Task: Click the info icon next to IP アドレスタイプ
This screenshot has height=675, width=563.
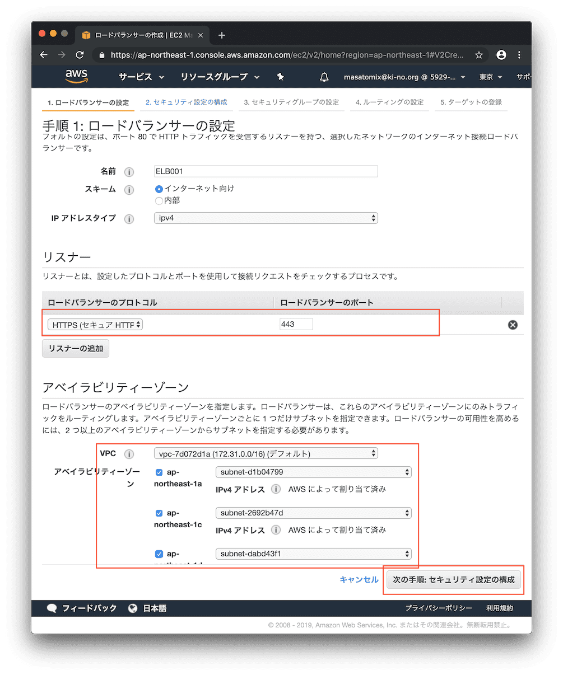Action: (x=129, y=219)
